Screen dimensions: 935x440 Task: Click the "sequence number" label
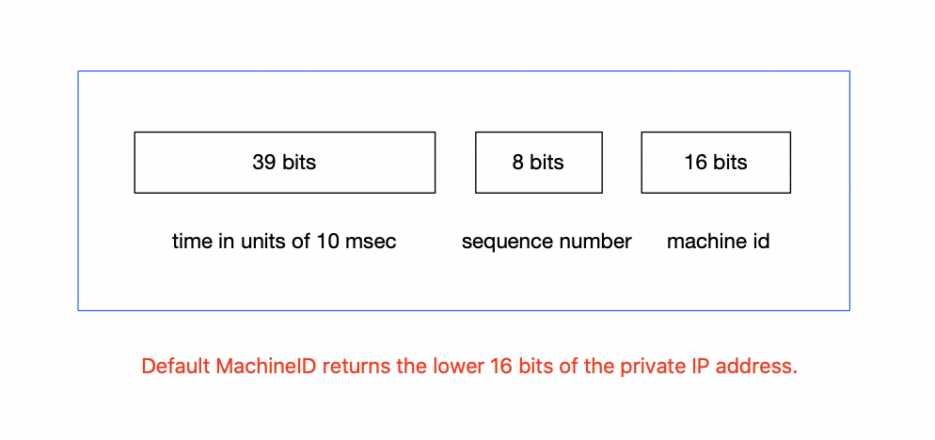(x=547, y=242)
